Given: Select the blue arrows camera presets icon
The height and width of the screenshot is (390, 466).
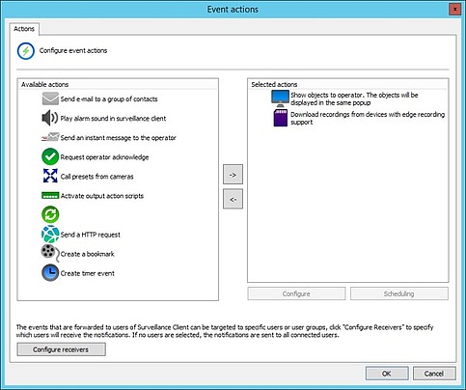Looking at the screenshot, I should pos(50,176).
